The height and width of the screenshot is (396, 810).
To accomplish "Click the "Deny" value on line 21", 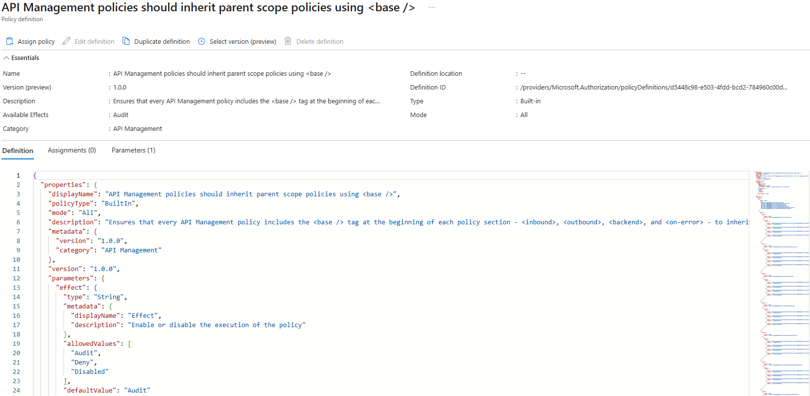I will click(x=82, y=363).
